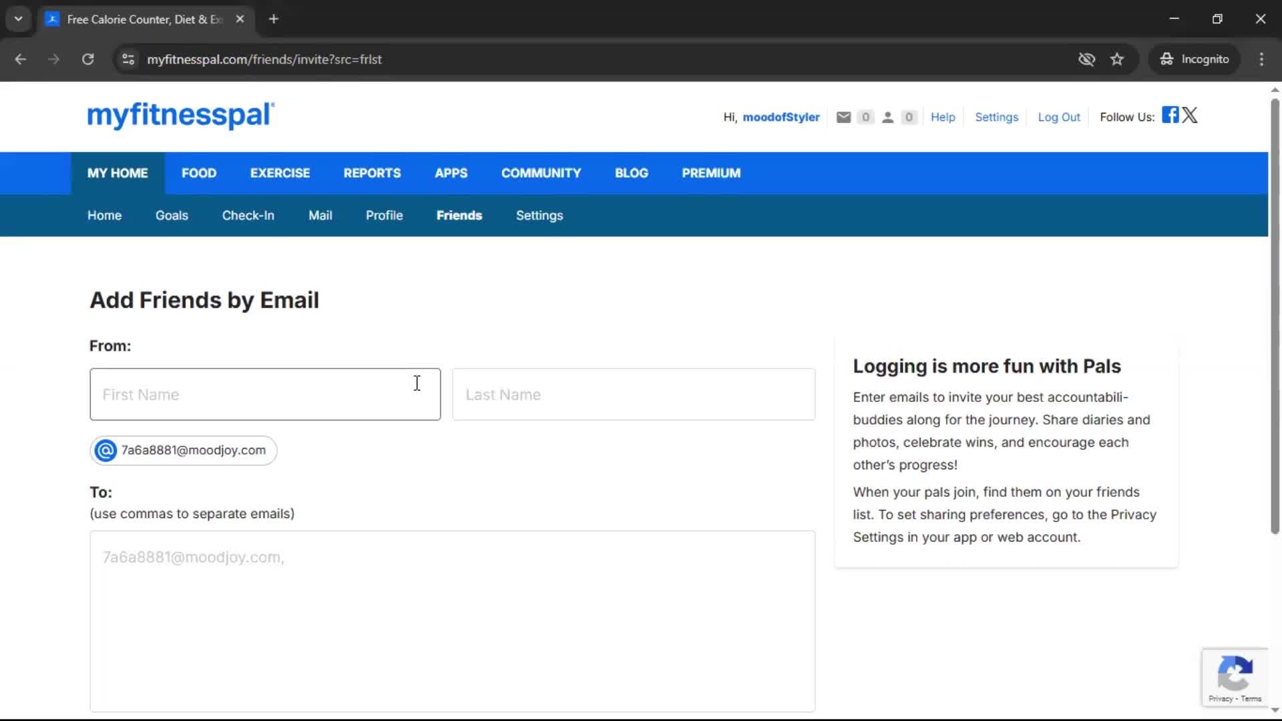Click the browser address bar URL
Viewport: 1282px width, 721px height.
pos(264,59)
